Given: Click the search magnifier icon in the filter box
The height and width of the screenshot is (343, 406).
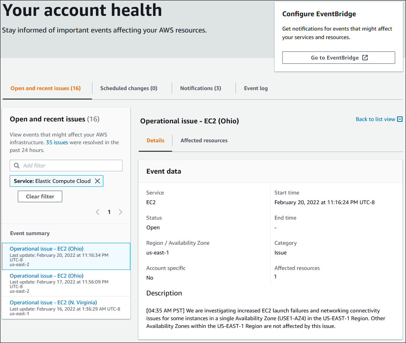Looking at the screenshot, I should (16, 165).
